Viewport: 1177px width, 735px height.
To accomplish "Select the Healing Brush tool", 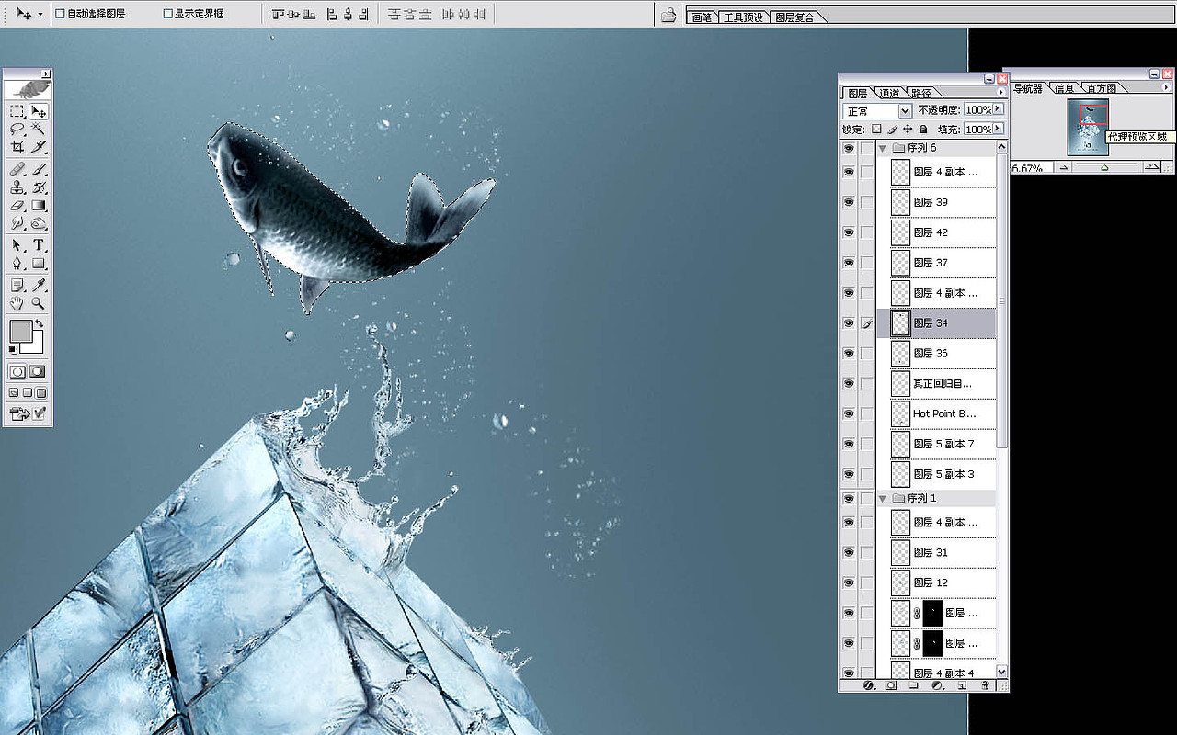I will click(17, 170).
